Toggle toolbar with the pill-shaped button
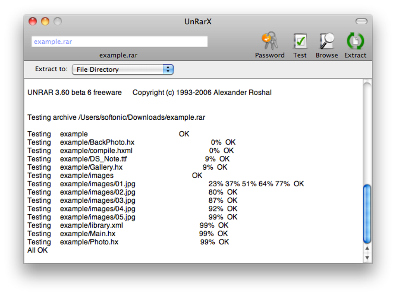 361,21
